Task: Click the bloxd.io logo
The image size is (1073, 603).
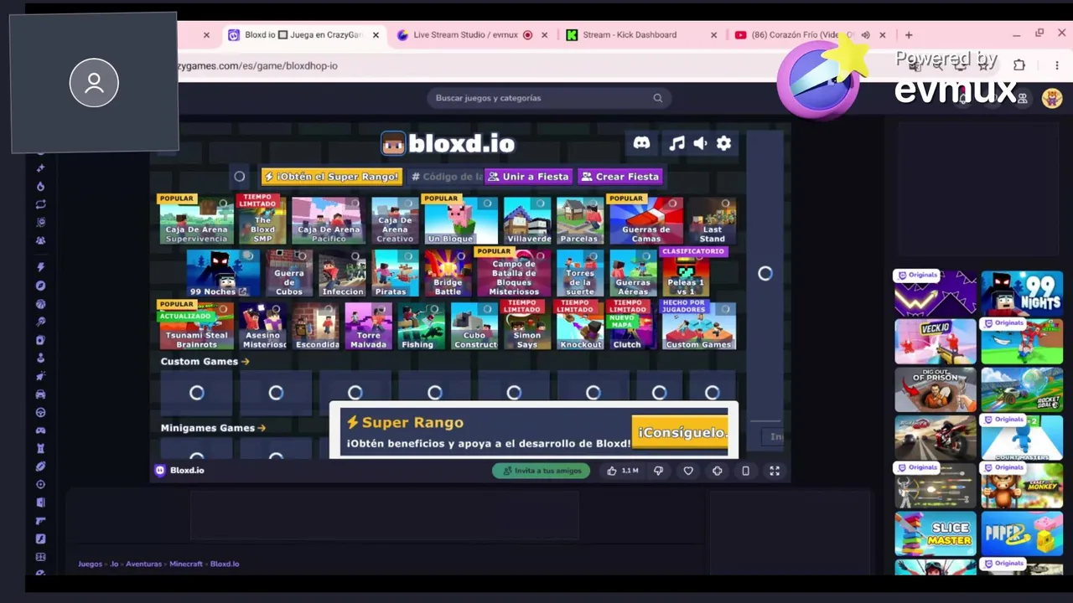Action: pos(448,143)
